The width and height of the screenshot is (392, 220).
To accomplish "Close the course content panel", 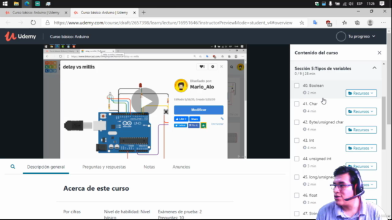I will pos(379,53).
